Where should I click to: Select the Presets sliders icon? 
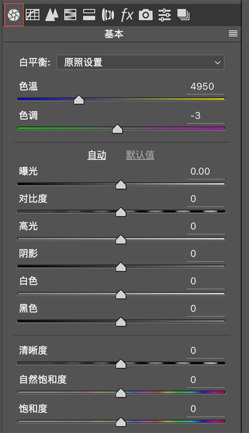pyautogui.click(x=164, y=14)
